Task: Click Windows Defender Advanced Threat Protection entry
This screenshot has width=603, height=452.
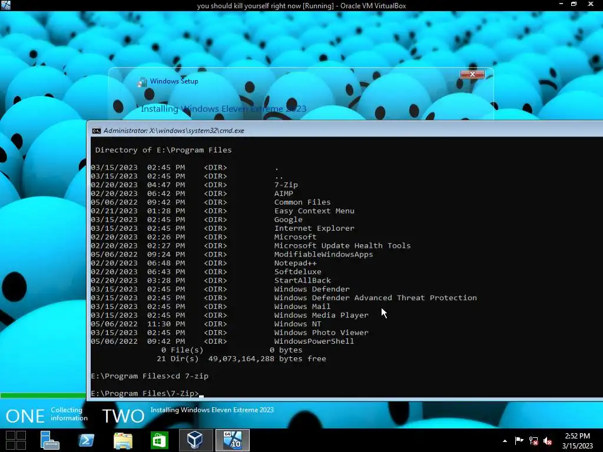Action: pyautogui.click(x=375, y=298)
